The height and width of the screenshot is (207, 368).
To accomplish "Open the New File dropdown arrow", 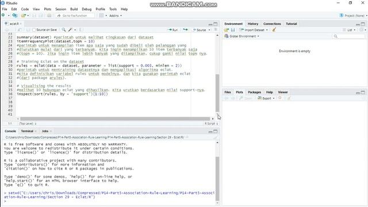I will [9, 16].
